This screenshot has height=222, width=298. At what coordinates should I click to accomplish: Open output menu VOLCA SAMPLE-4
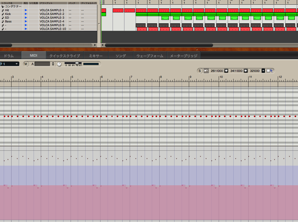point(52,21)
